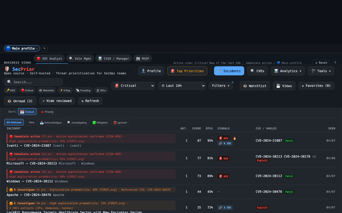Open the CVE-2024-21887 link
Screen dimensions: 342x213
269,141
